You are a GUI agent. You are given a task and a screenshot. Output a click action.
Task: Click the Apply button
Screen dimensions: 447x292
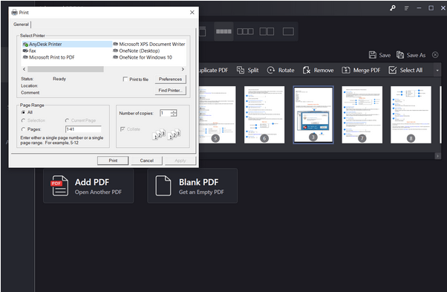(x=180, y=160)
